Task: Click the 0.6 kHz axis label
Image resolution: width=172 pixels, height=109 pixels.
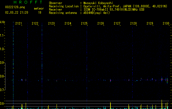Action: (x=2, y=104)
